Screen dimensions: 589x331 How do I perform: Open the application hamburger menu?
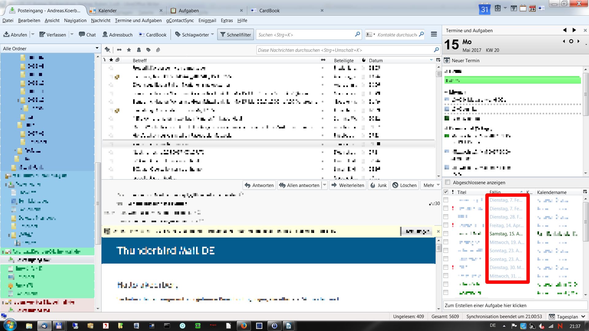click(x=434, y=34)
